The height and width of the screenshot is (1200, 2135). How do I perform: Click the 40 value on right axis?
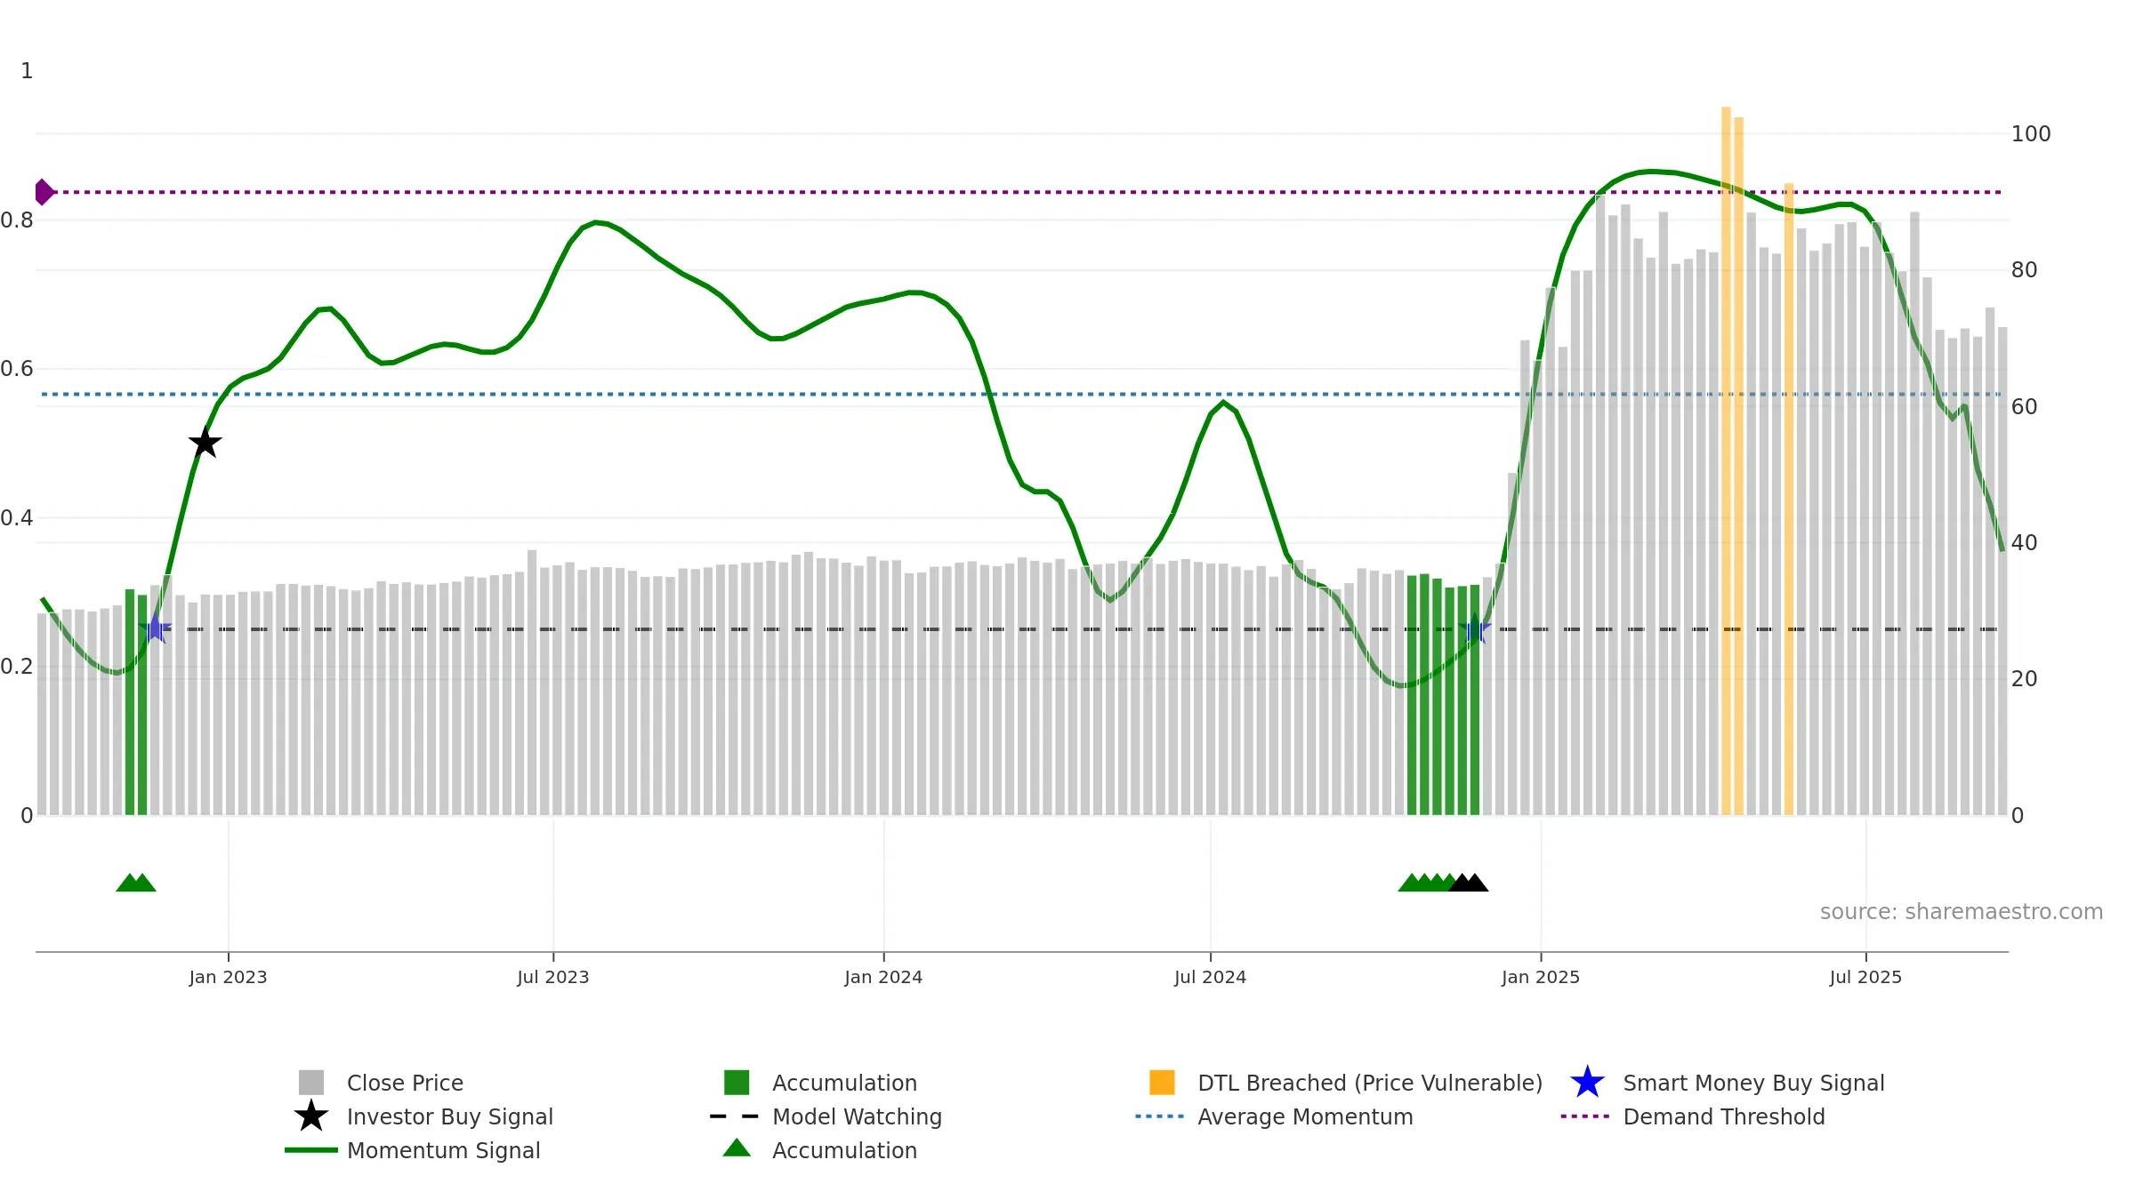pyautogui.click(x=2025, y=542)
